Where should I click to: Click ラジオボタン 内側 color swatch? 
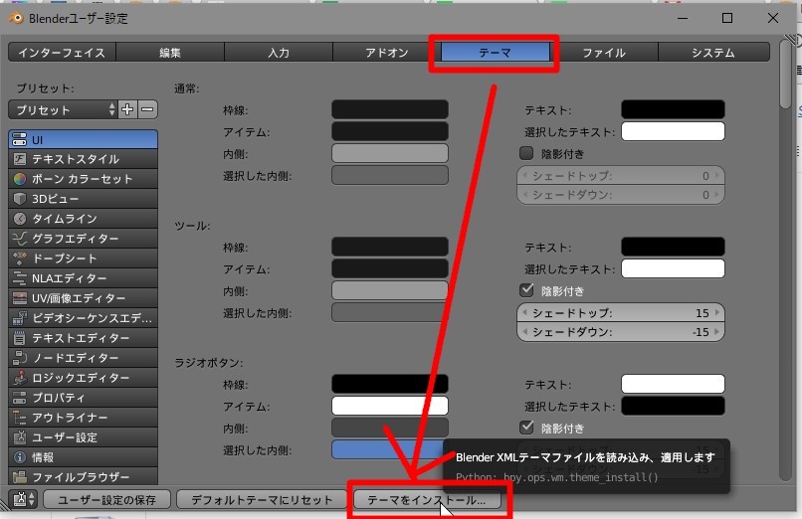click(x=390, y=429)
